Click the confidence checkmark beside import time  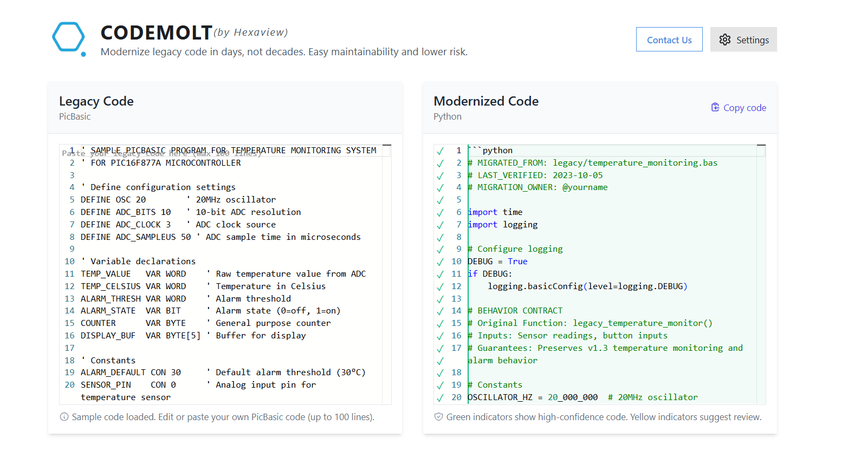pos(440,212)
